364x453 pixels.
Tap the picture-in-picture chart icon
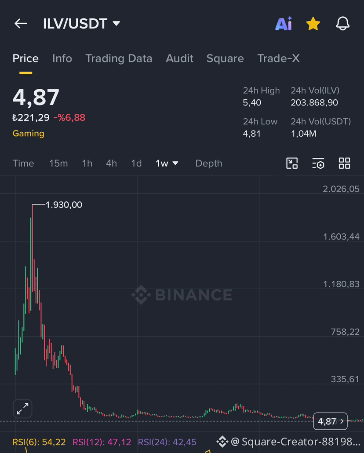click(x=292, y=163)
